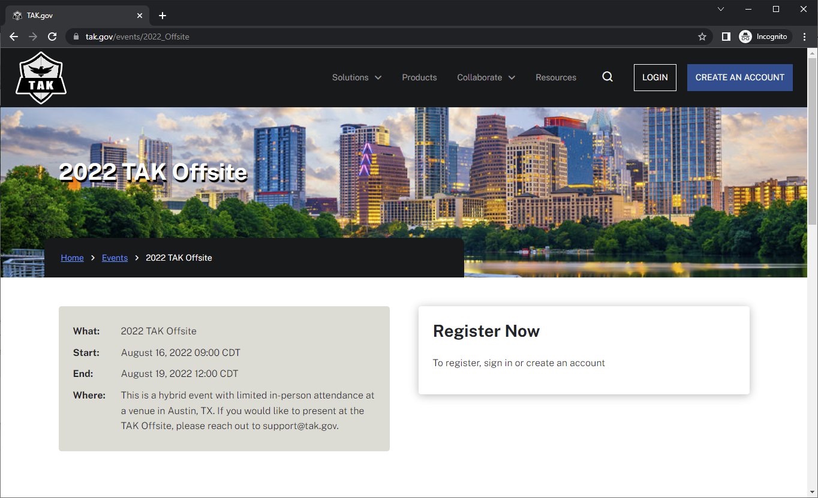
Task: Open the Products nav item
Action: pos(419,77)
